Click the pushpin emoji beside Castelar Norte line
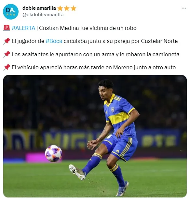188x200 pixels. pyautogui.click(x=7, y=41)
